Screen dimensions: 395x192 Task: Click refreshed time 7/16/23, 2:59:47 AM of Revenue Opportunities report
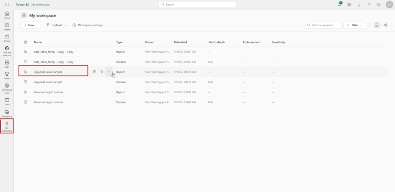tap(185, 92)
